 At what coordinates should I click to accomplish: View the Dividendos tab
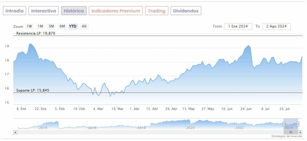pos(186,11)
